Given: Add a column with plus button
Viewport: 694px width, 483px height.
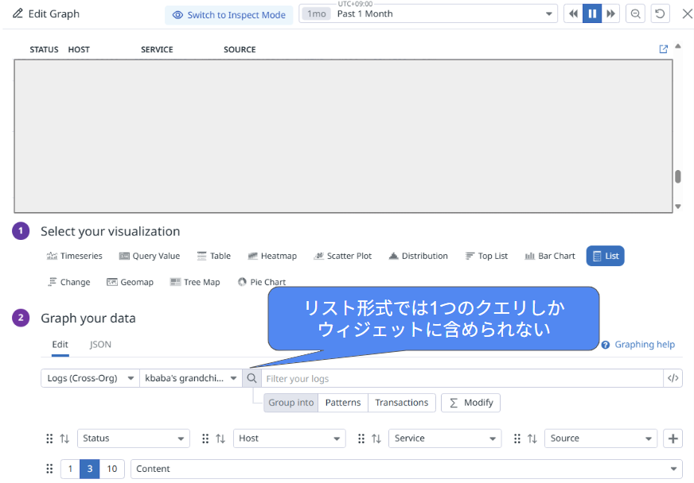Looking at the screenshot, I should coord(673,439).
